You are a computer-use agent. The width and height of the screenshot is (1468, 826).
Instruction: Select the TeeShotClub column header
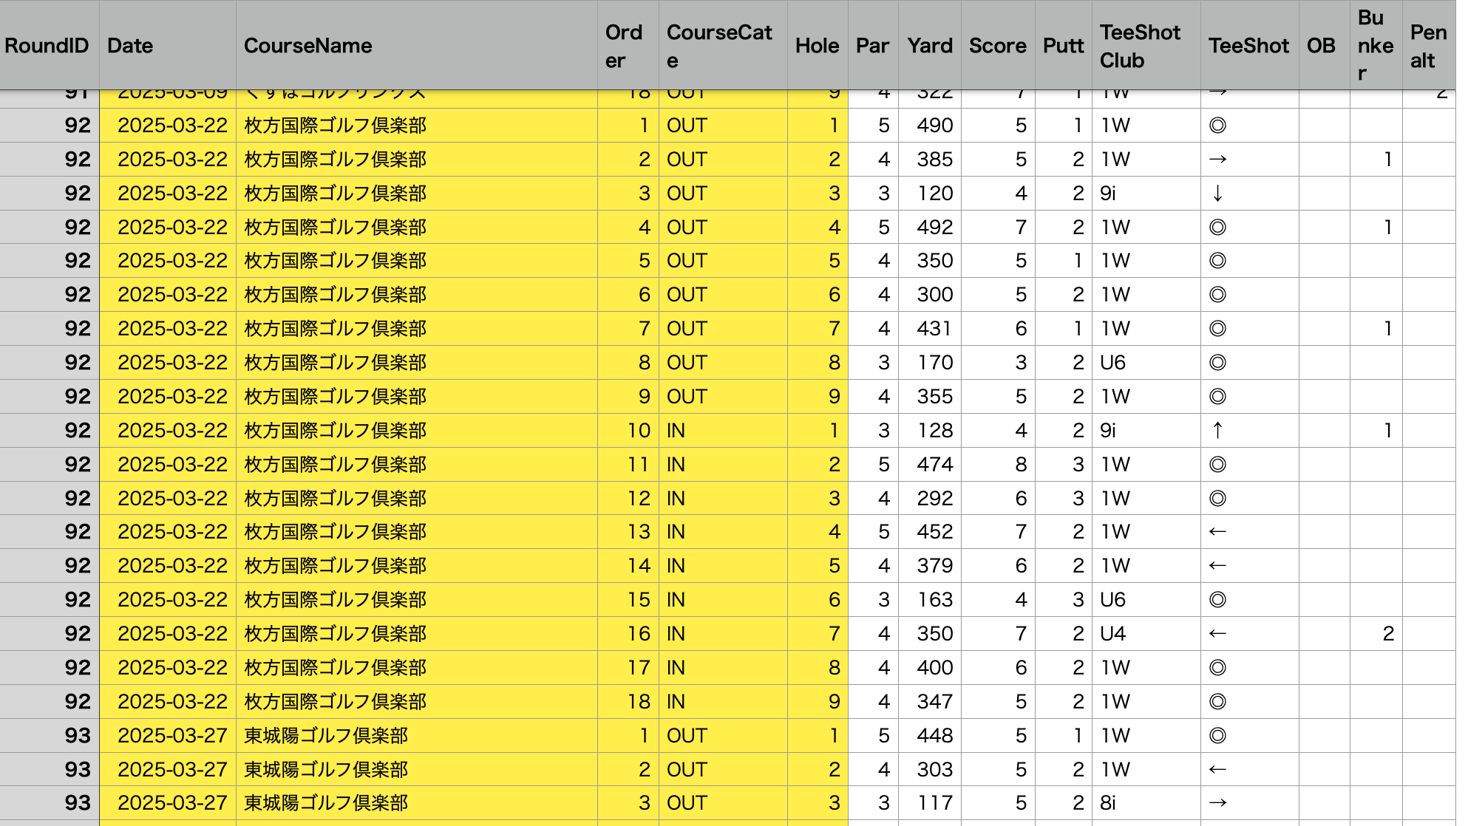point(1141,46)
